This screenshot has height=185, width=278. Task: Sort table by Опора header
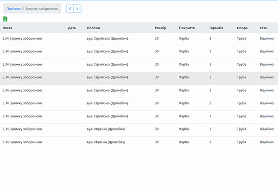241,28
